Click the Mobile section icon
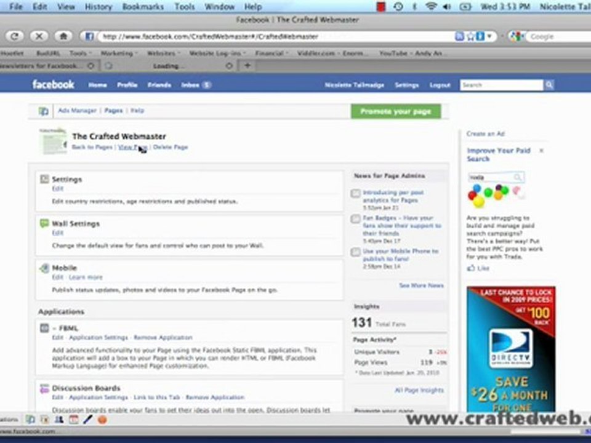Image resolution: width=591 pixels, height=443 pixels. (x=44, y=268)
